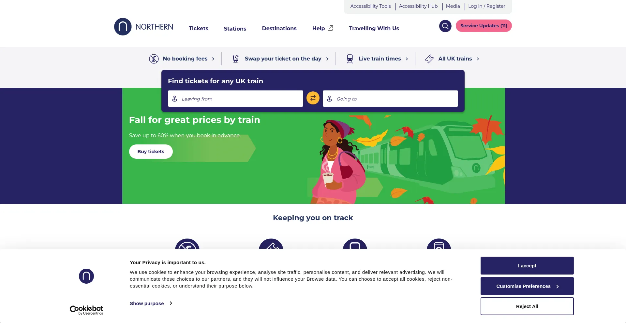This screenshot has height=323, width=626.
Task: Click the Northern logo in cookie banner
Action: tap(86, 276)
